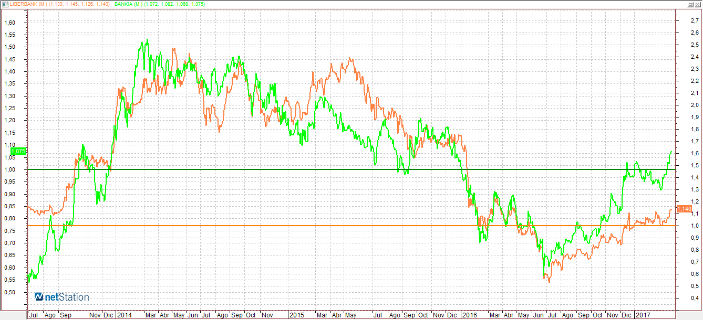Maximize the chart pane

[689, 4]
